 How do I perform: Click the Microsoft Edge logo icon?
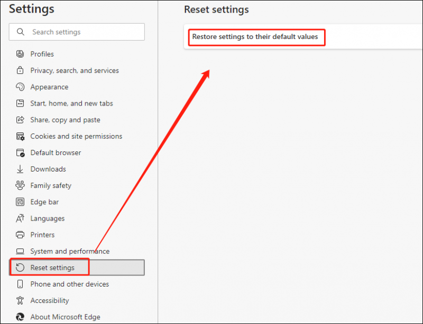point(20,317)
